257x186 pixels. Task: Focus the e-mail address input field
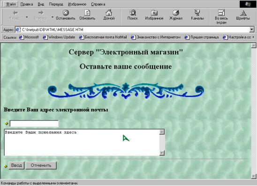tap(34, 123)
